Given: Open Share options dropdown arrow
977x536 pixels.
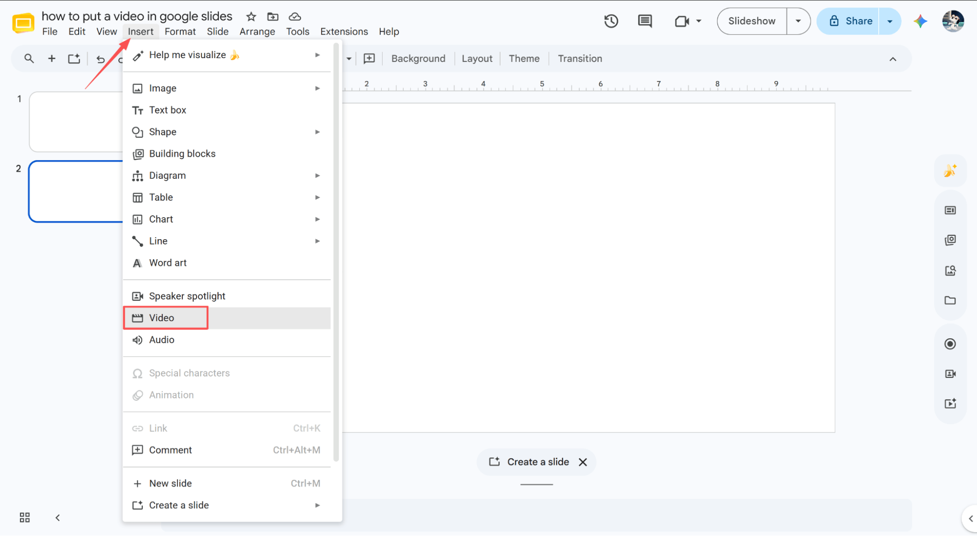Looking at the screenshot, I should pos(890,21).
